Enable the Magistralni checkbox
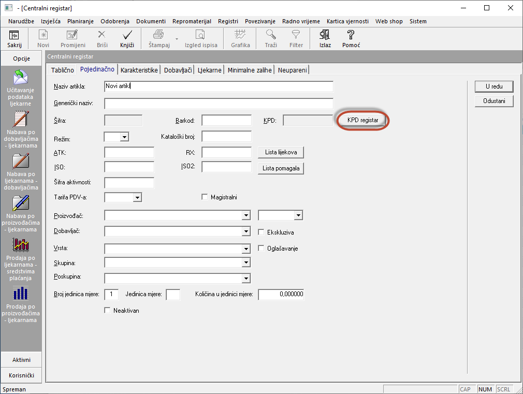This screenshot has height=394, width=523. pos(205,197)
